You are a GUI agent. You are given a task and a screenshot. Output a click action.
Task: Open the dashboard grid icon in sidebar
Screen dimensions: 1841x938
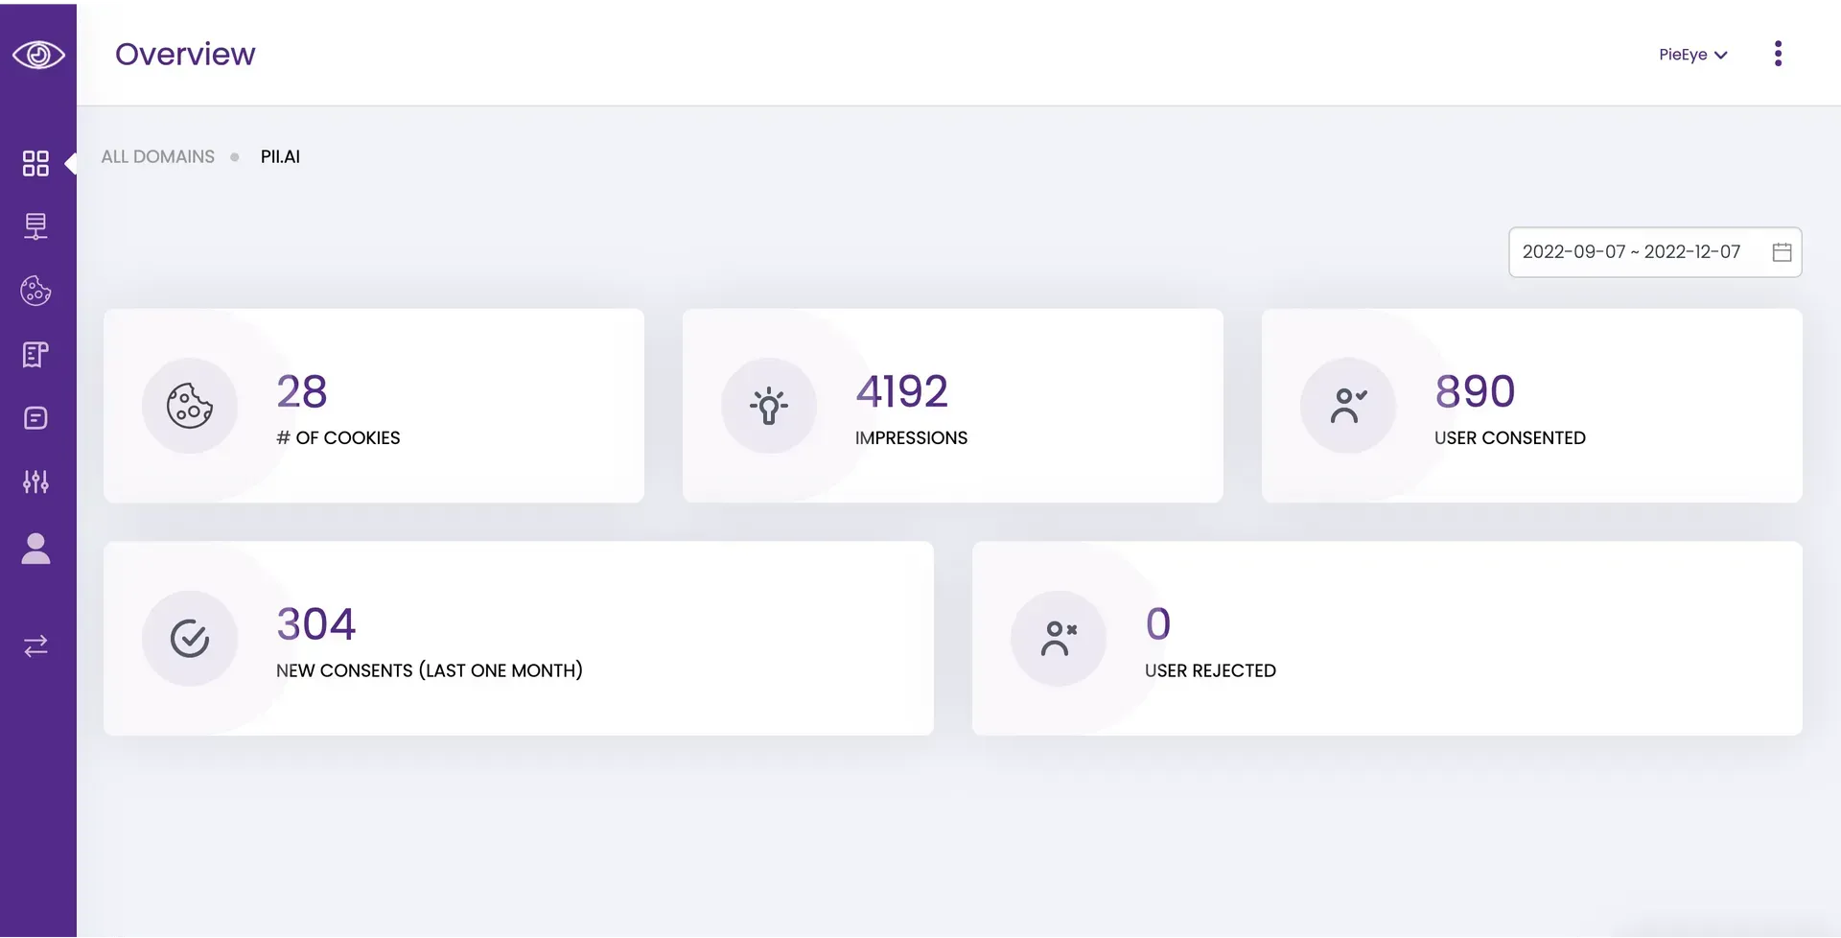pyautogui.click(x=35, y=163)
